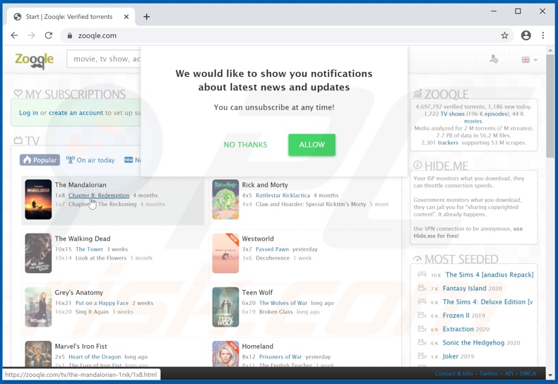Open Chrome three-dot menu
This screenshot has height=384, width=558.
pos(543,35)
